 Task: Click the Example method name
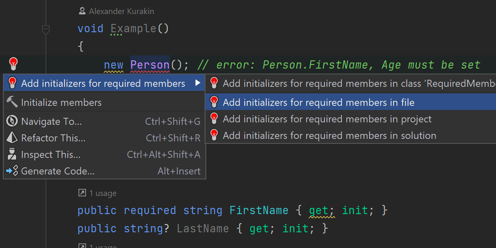tap(133, 29)
